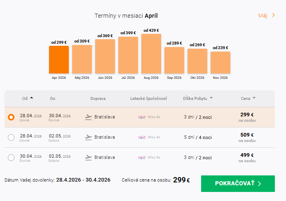The image size is (286, 201).
Task: Click airplane icon in 509 € row
Action: click(x=88, y=137)
